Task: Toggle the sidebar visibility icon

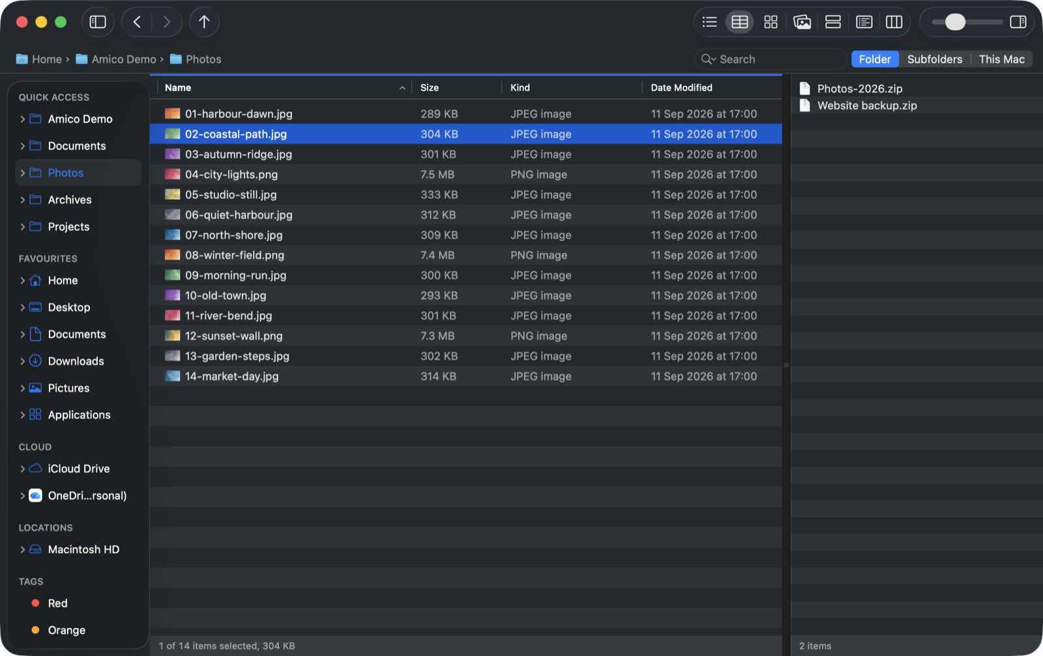Action: click(98, 22)
